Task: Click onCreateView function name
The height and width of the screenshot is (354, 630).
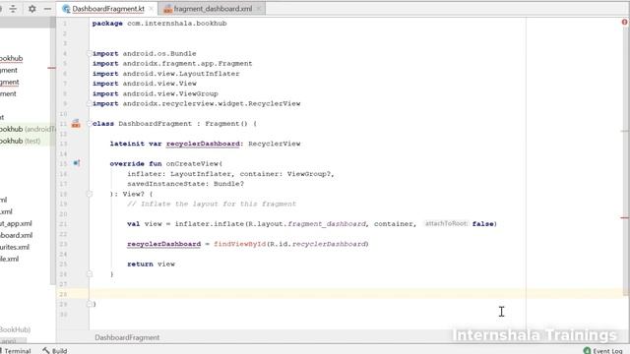Action: point(192,164)
